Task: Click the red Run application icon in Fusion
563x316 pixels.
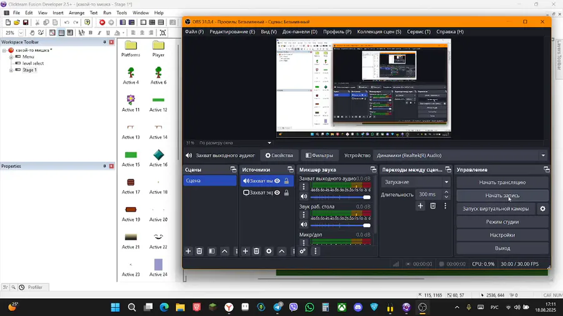Action: pyautogui.click(x=103, y=22)
